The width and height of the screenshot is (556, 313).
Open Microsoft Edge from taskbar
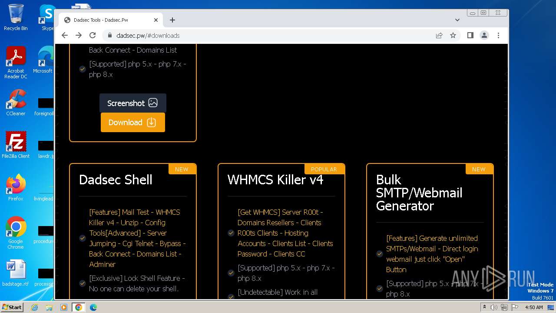click(93, 307)
